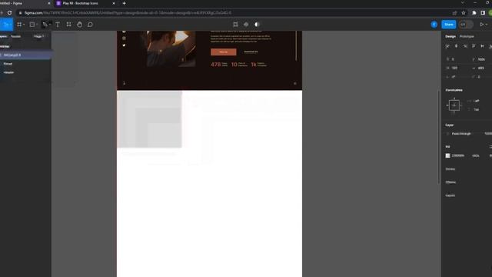Open the Pass through blend mode dropdown
Screen dimensions: 492x277
[461, 133]
